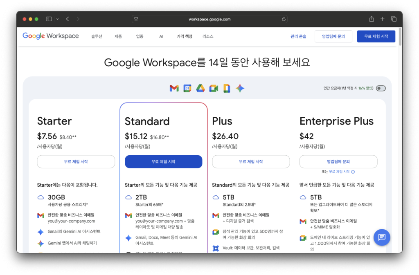The width and height of the screenshot is (419, 275).
Task: Open the 제품 navigation menu
Action: click(118, 36)
